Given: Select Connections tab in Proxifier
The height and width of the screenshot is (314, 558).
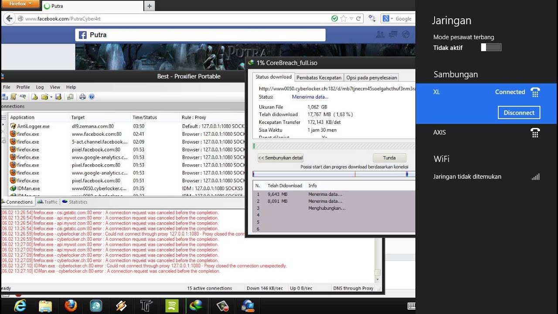Looking at the screenshot, I should click(x=17, y=202).
